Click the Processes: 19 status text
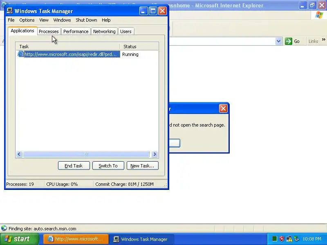Screen dimensions: 327x245 pos(20,184)
